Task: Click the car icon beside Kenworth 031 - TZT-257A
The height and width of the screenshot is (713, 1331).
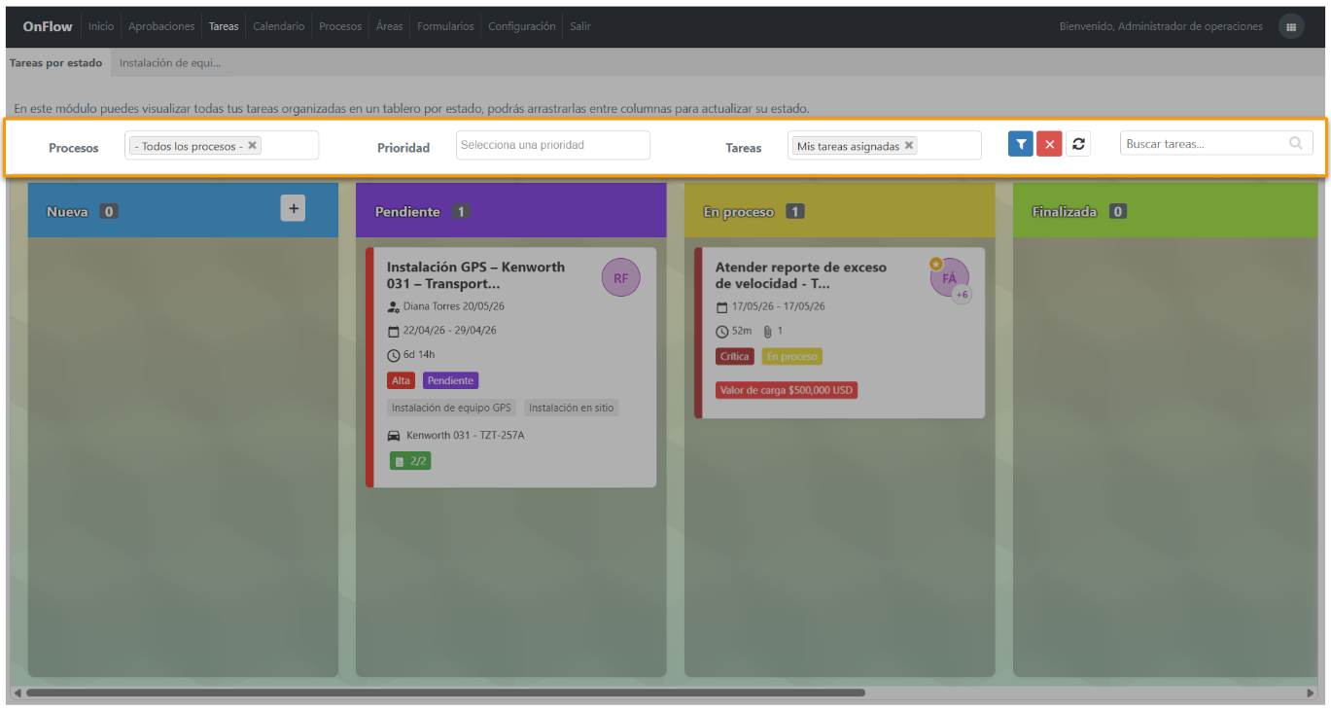Action: click(x=394, y=435)
